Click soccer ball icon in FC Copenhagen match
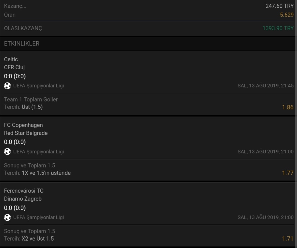 [7, 151]
